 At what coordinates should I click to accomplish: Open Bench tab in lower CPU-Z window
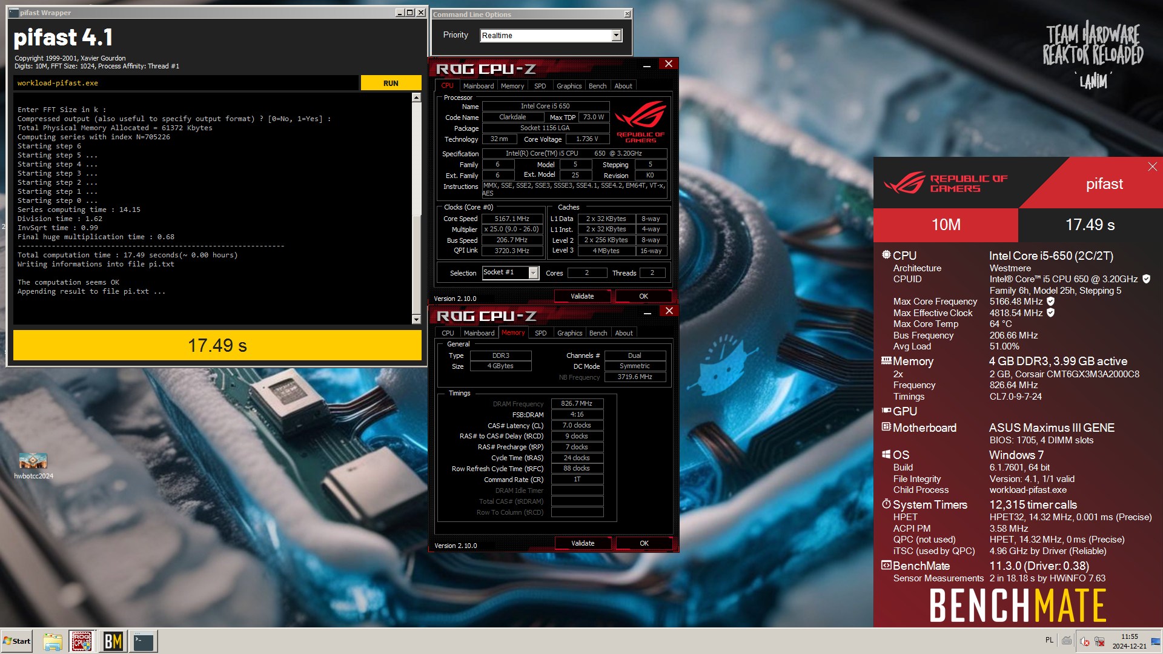[598, 333]
